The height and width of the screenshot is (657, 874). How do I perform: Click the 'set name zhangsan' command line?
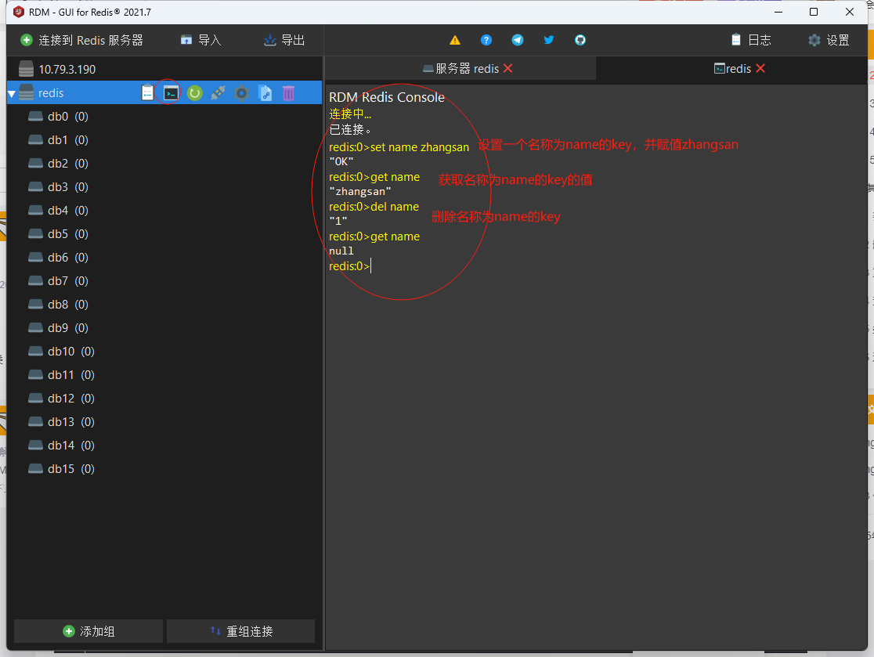click(x=399, y=147)
